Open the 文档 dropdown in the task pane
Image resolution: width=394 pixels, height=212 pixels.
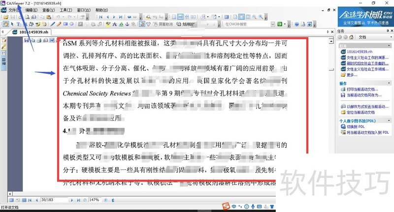[x=391, y=37]
